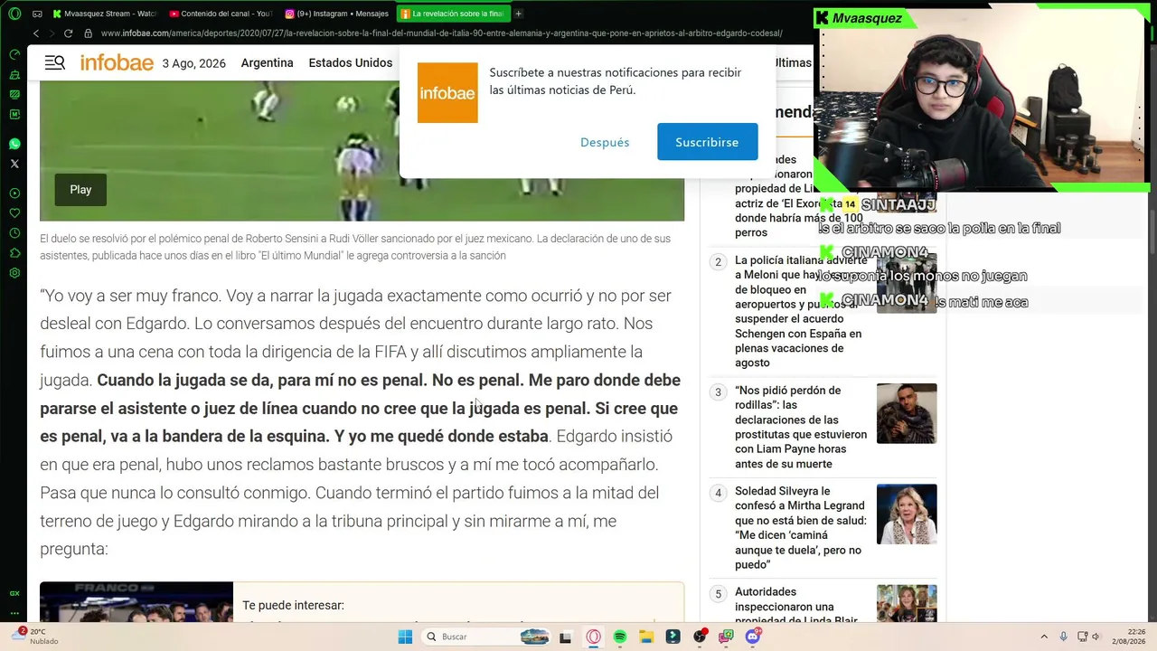Select the La revelación sobre la final tab

click(453, 14)
